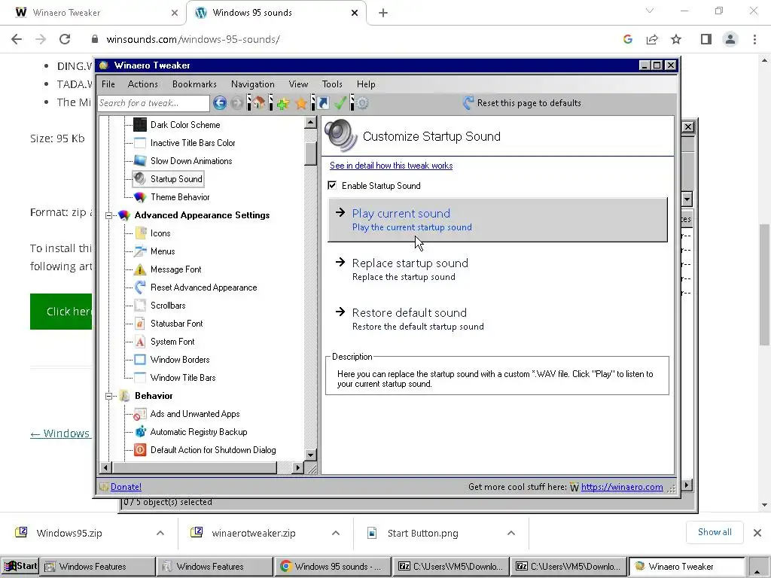The image size is (771, 578).
Task: Open bookmarks with the orange star icon
Action: pyautogui.click(x=301, y=103)
